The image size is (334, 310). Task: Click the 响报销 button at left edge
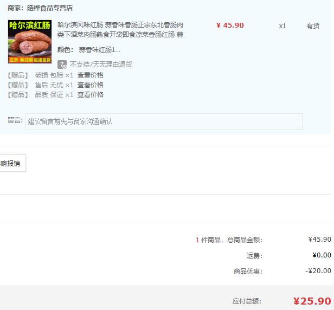coord(12,163)
